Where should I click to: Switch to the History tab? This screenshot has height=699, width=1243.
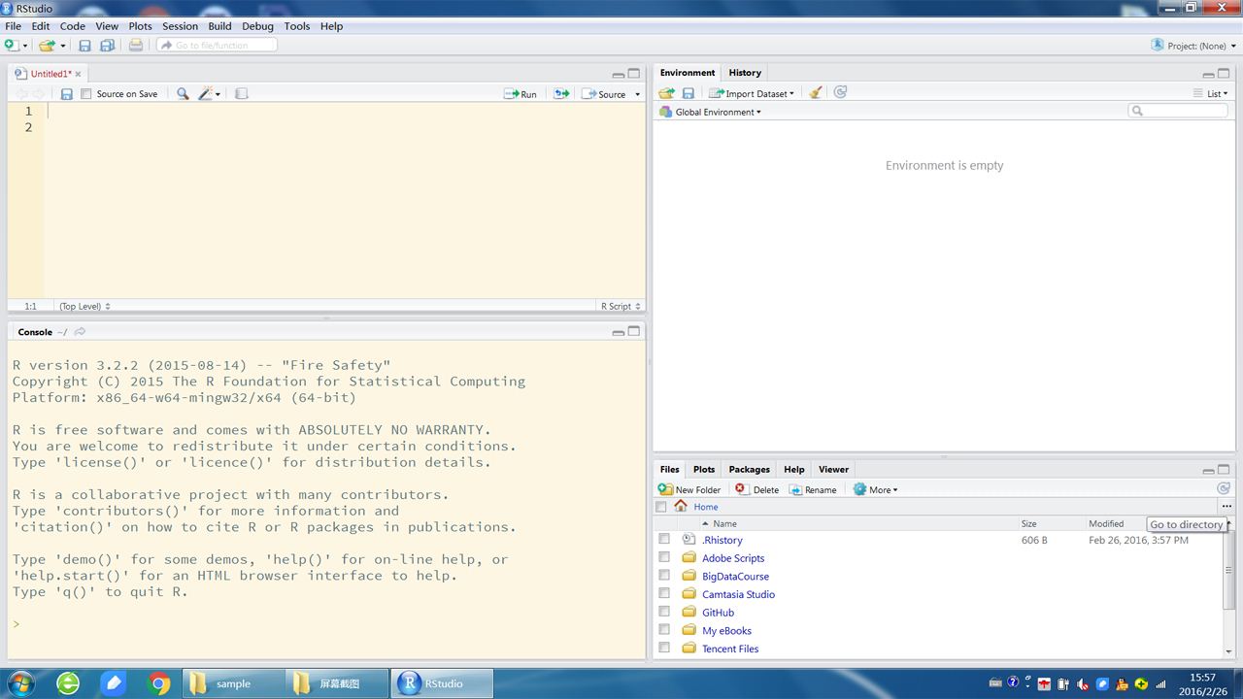click(x=745, y=73)
